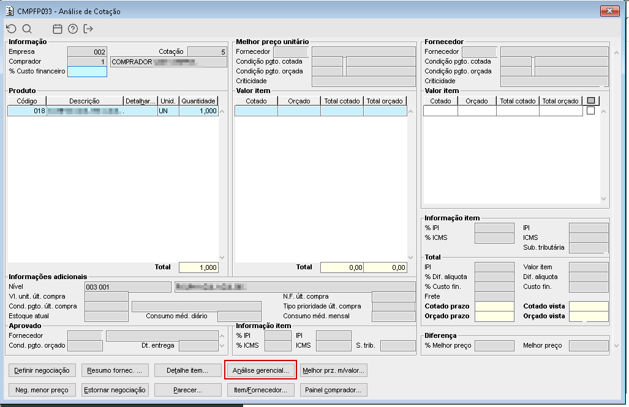Click the 1,000 quantity cell in product row
This screenshot has width=629, height=407.
point(198,111)
